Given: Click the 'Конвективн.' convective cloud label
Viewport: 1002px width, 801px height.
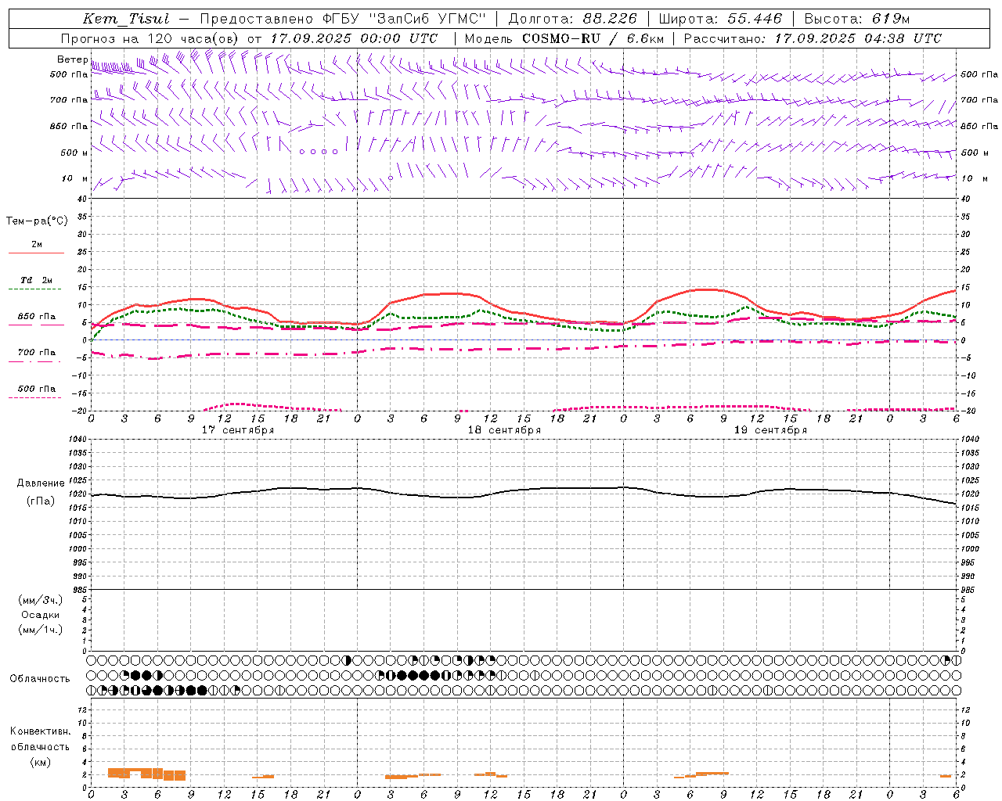Looking at the screenshot, I should 40,731.
